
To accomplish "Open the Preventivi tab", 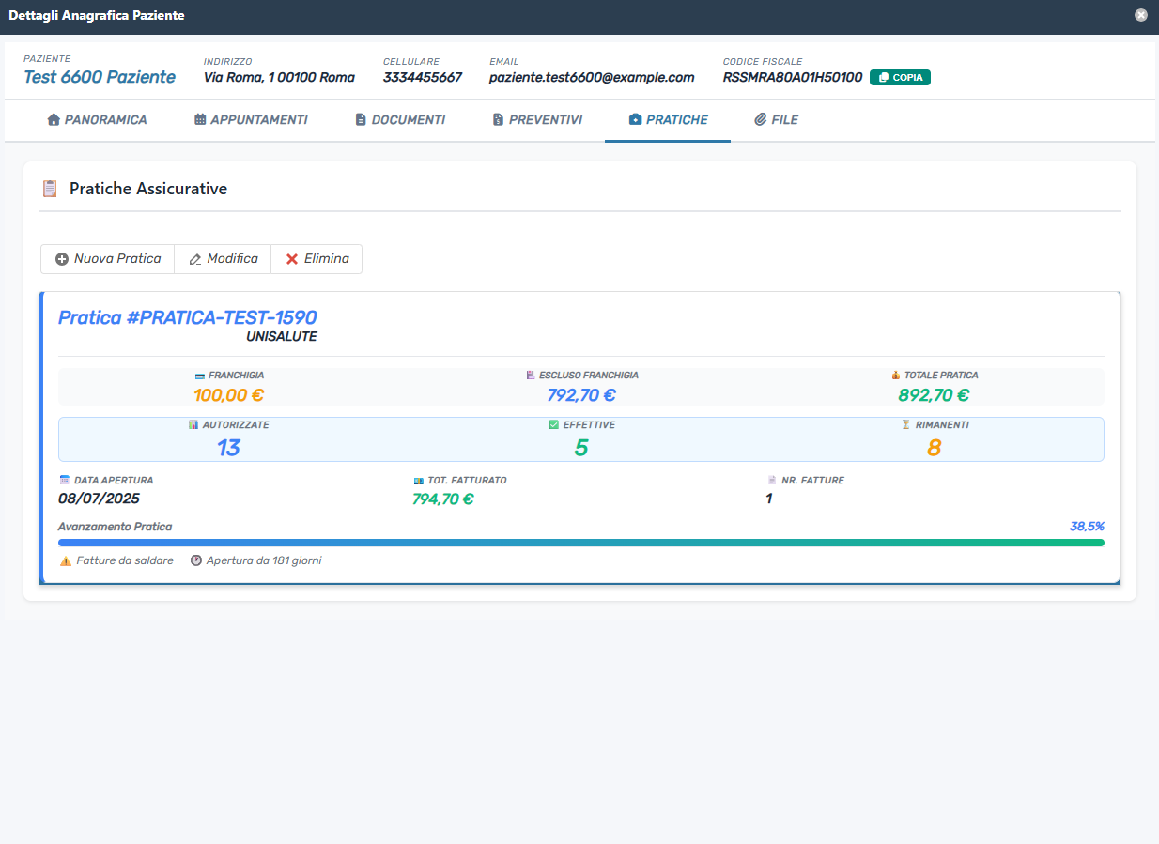I will pos(537,120).
